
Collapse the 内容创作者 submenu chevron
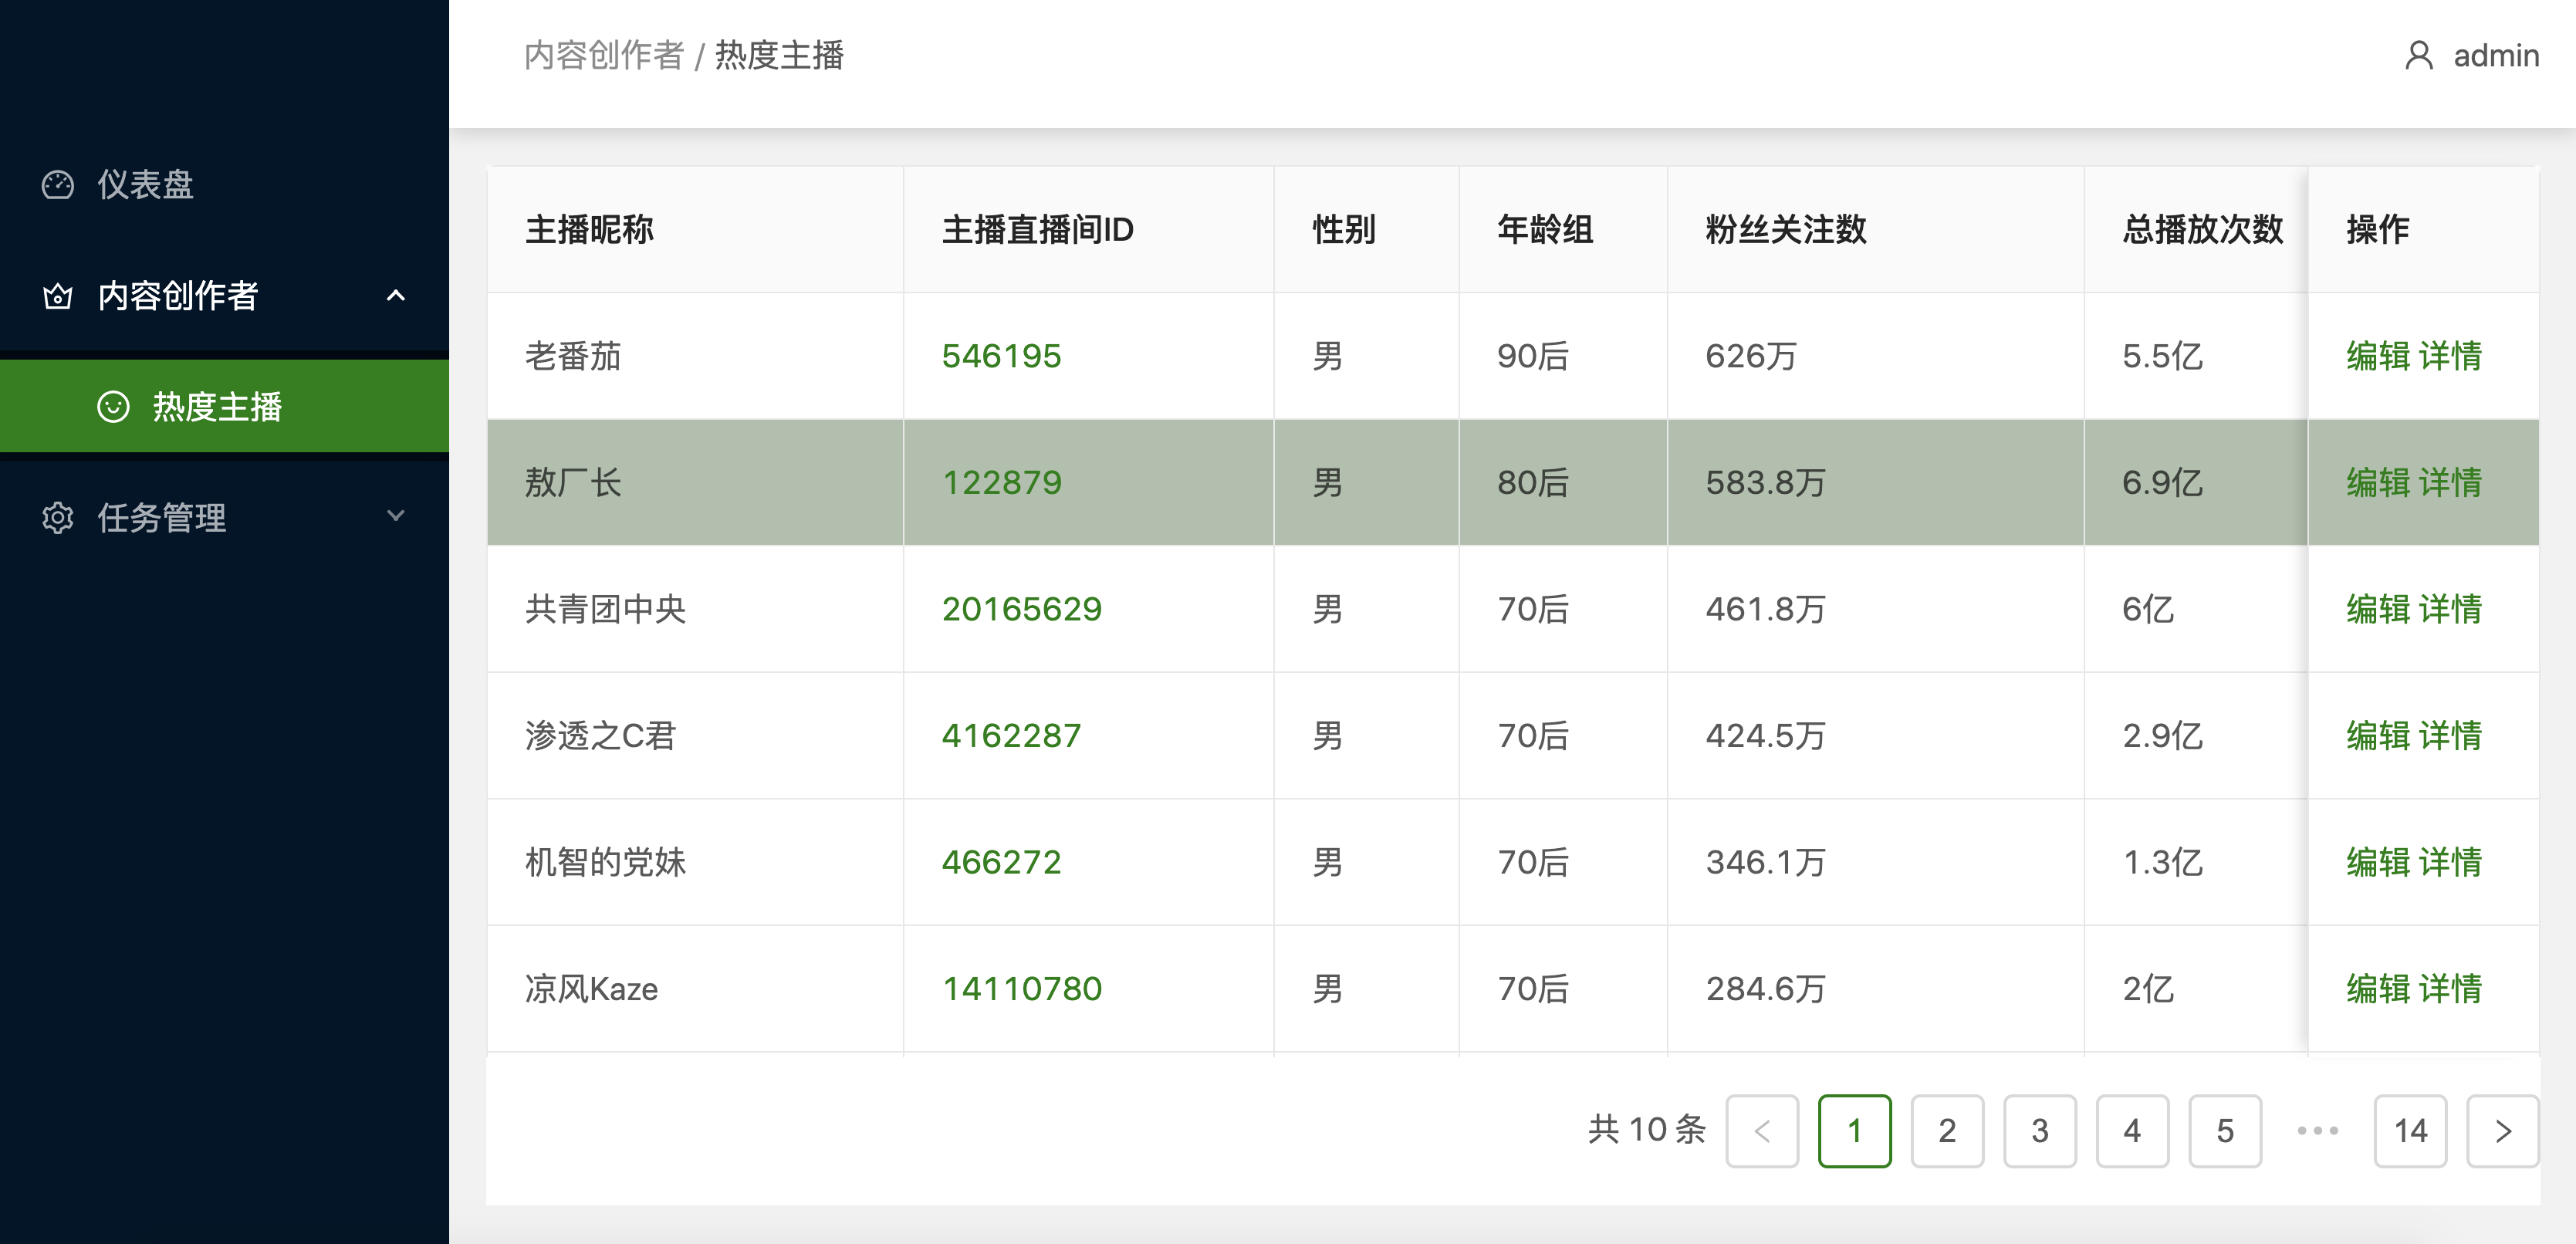pyautogui.click(x=396, y=296)
